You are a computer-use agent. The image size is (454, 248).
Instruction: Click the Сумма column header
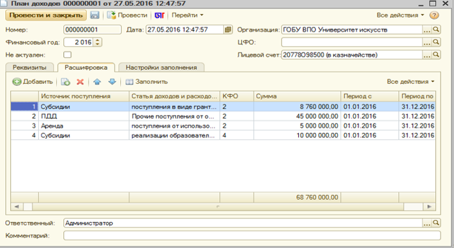coord(297,96)
